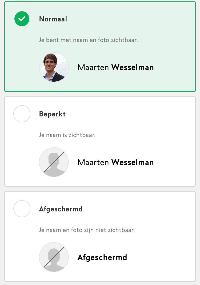Screen dimensions: 200x285
Task: Click the Beperkt heading label
Action: point(52,114)
